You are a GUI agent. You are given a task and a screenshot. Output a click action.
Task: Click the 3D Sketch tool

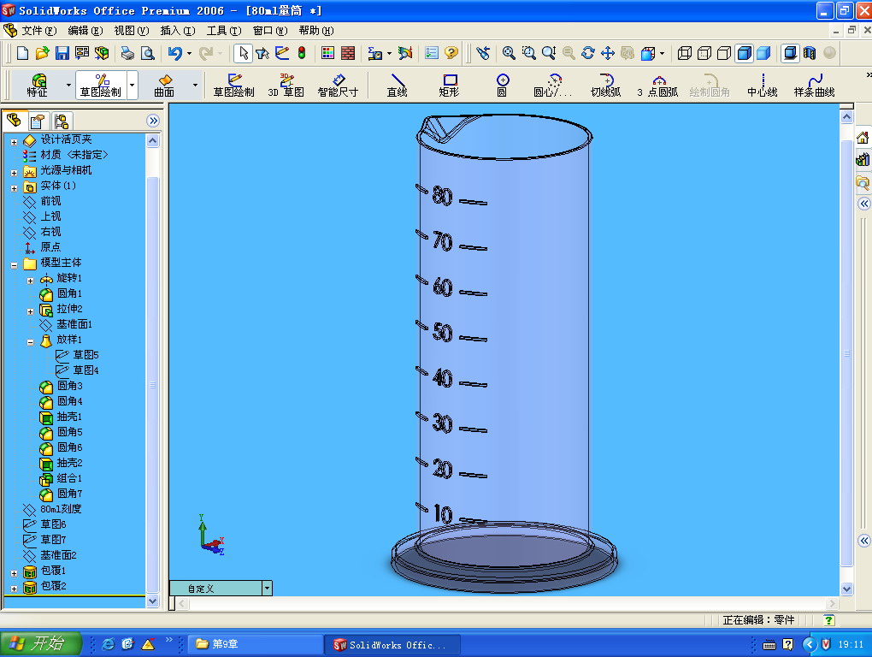coord(286,85)
